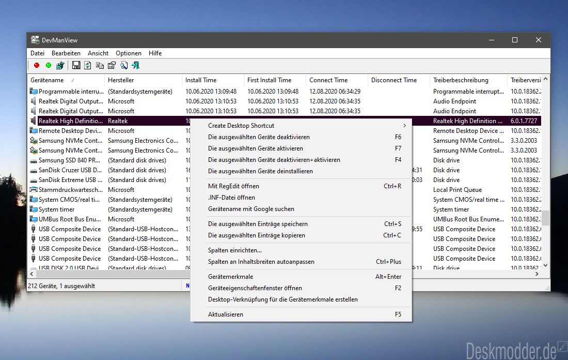Click the vertical scrollbar thumb

point(546,218)
